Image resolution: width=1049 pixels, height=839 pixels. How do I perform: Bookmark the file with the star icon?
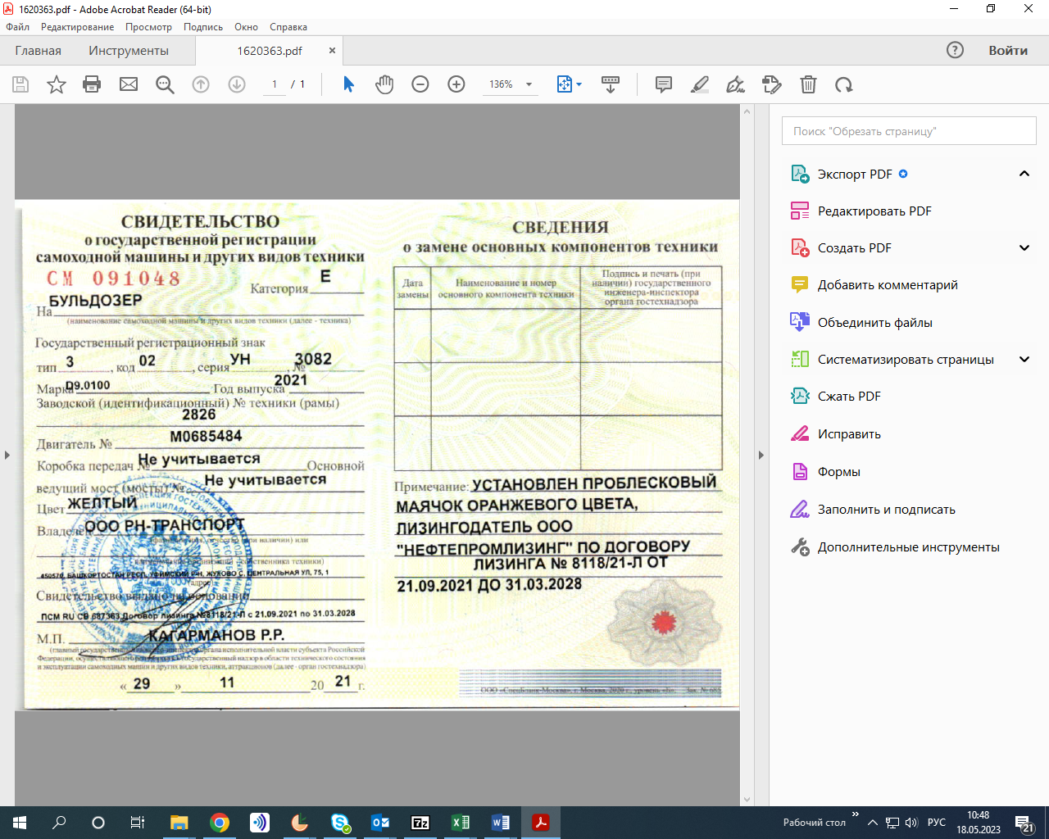point(57,84)
